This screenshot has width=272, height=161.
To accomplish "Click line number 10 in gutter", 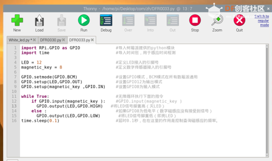I will click(x=14, y=92).
